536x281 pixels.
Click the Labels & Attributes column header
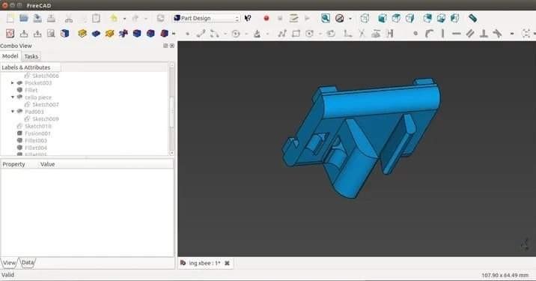pyautogui.click(x=31, y=67)
